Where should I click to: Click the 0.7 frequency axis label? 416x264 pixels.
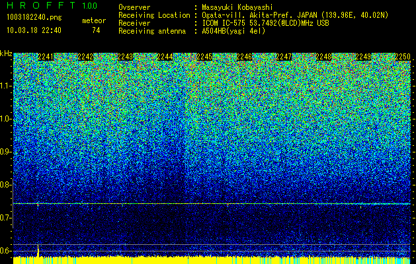6,218
